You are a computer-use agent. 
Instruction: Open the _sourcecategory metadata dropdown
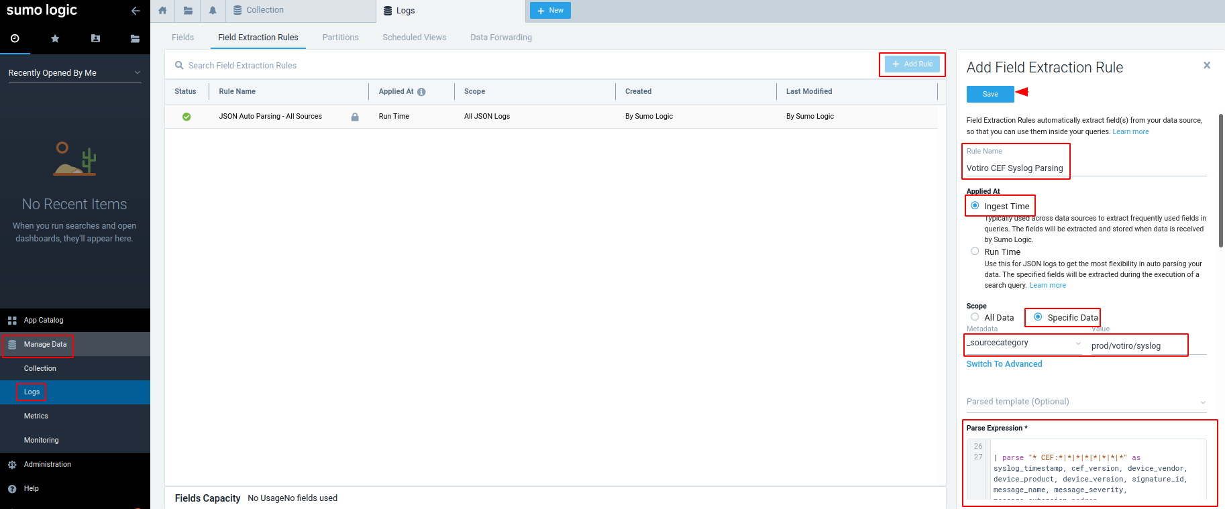click(1024, 343)
